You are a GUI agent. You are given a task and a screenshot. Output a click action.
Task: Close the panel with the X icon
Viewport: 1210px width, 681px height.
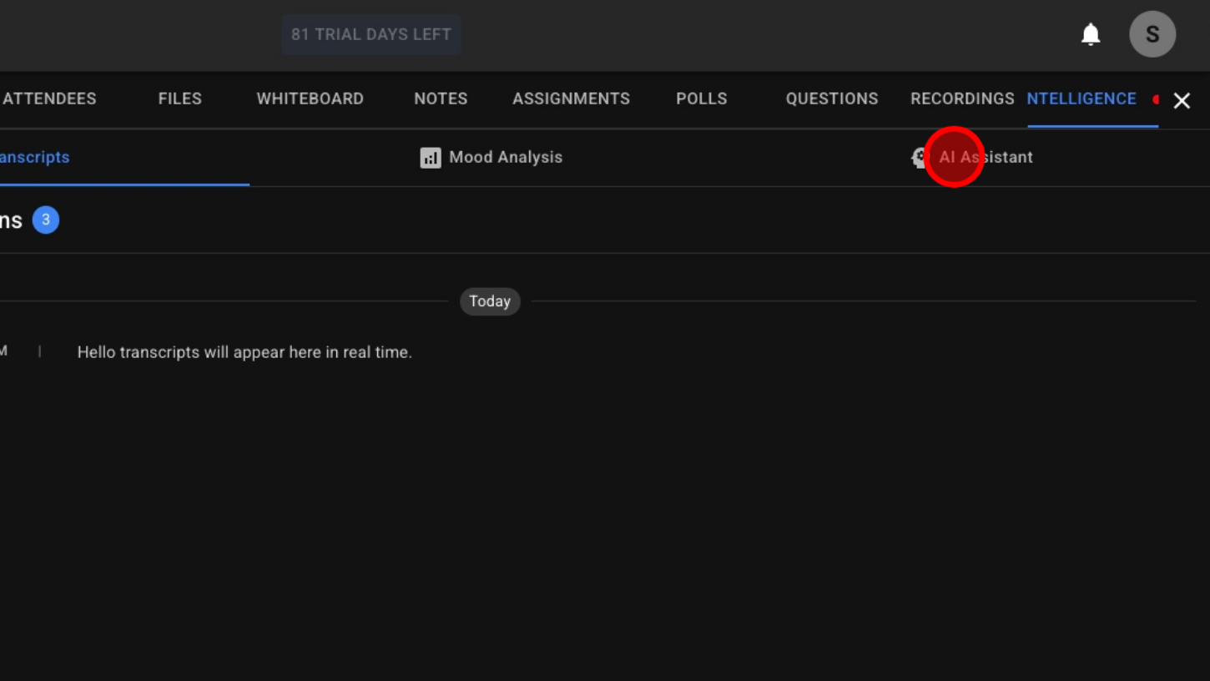tap(1182, 100)
